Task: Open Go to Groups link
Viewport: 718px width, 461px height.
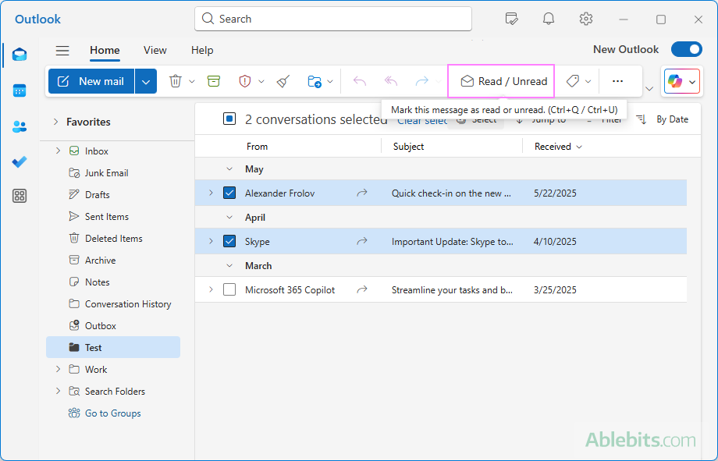Action: (x=112, y=413)
